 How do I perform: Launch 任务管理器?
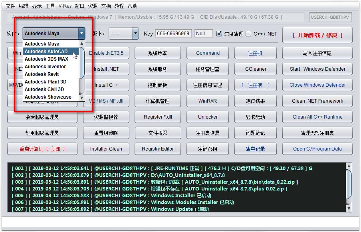click(x=208, y=69)
